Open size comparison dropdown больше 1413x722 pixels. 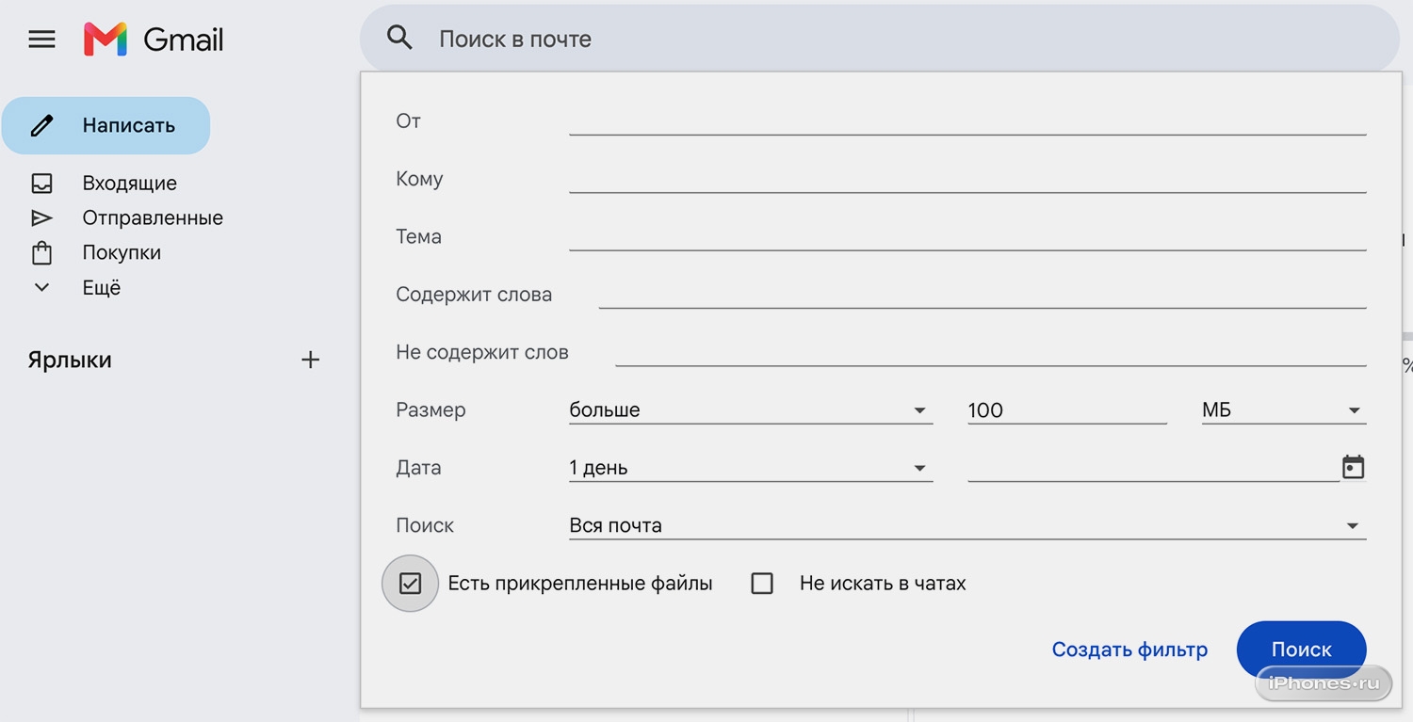tap(751, 410)
